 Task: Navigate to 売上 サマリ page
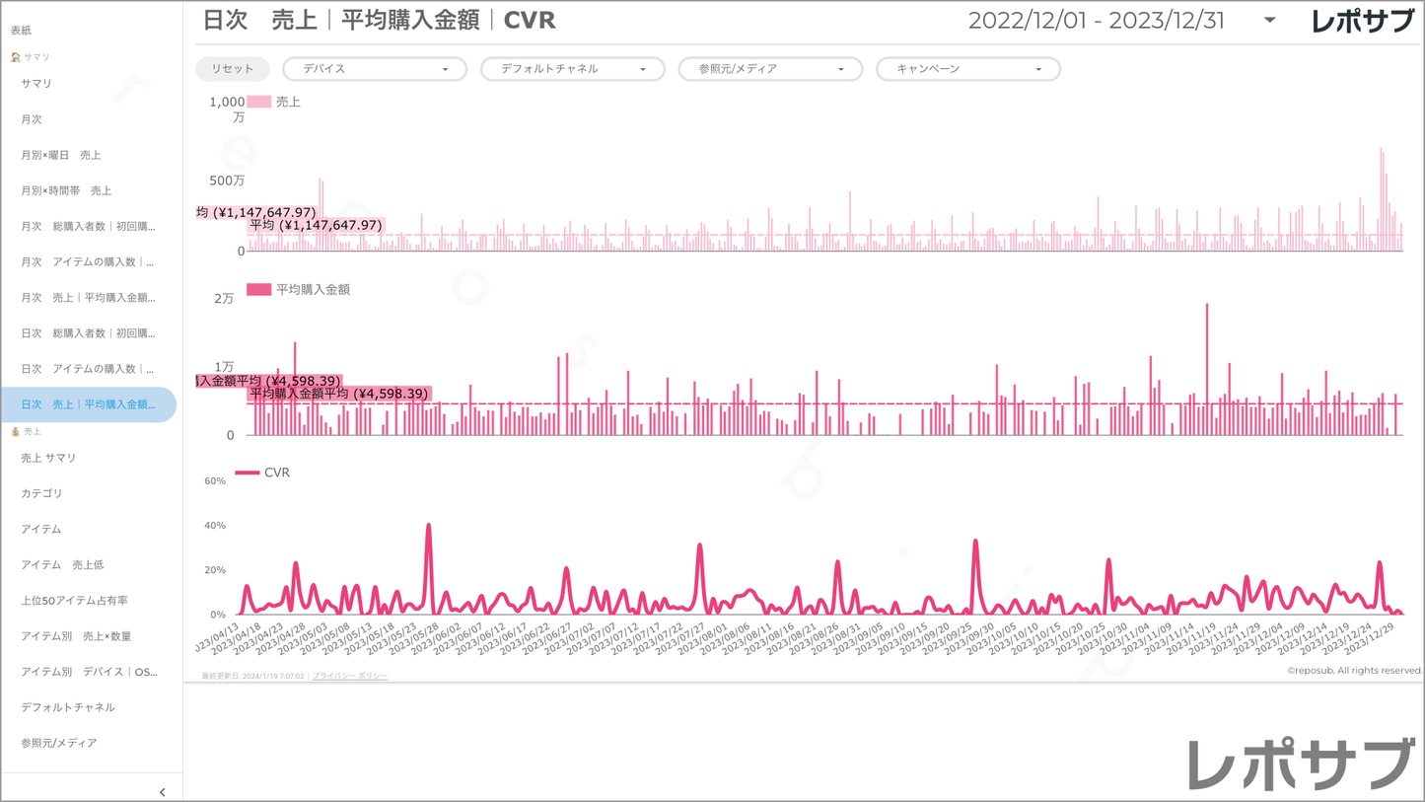click(48, 458)
